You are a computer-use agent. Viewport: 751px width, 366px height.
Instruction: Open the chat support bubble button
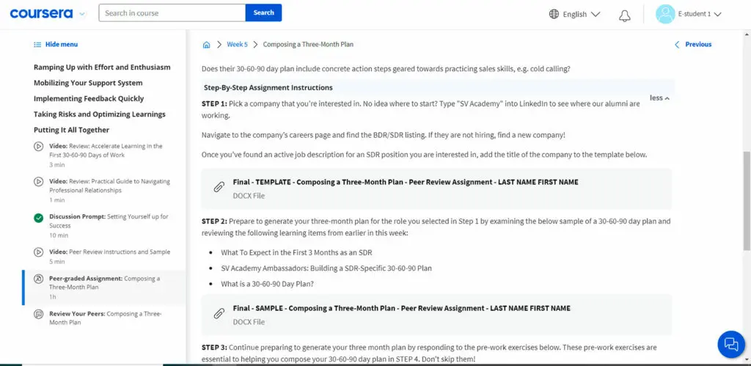click(731, 344)
